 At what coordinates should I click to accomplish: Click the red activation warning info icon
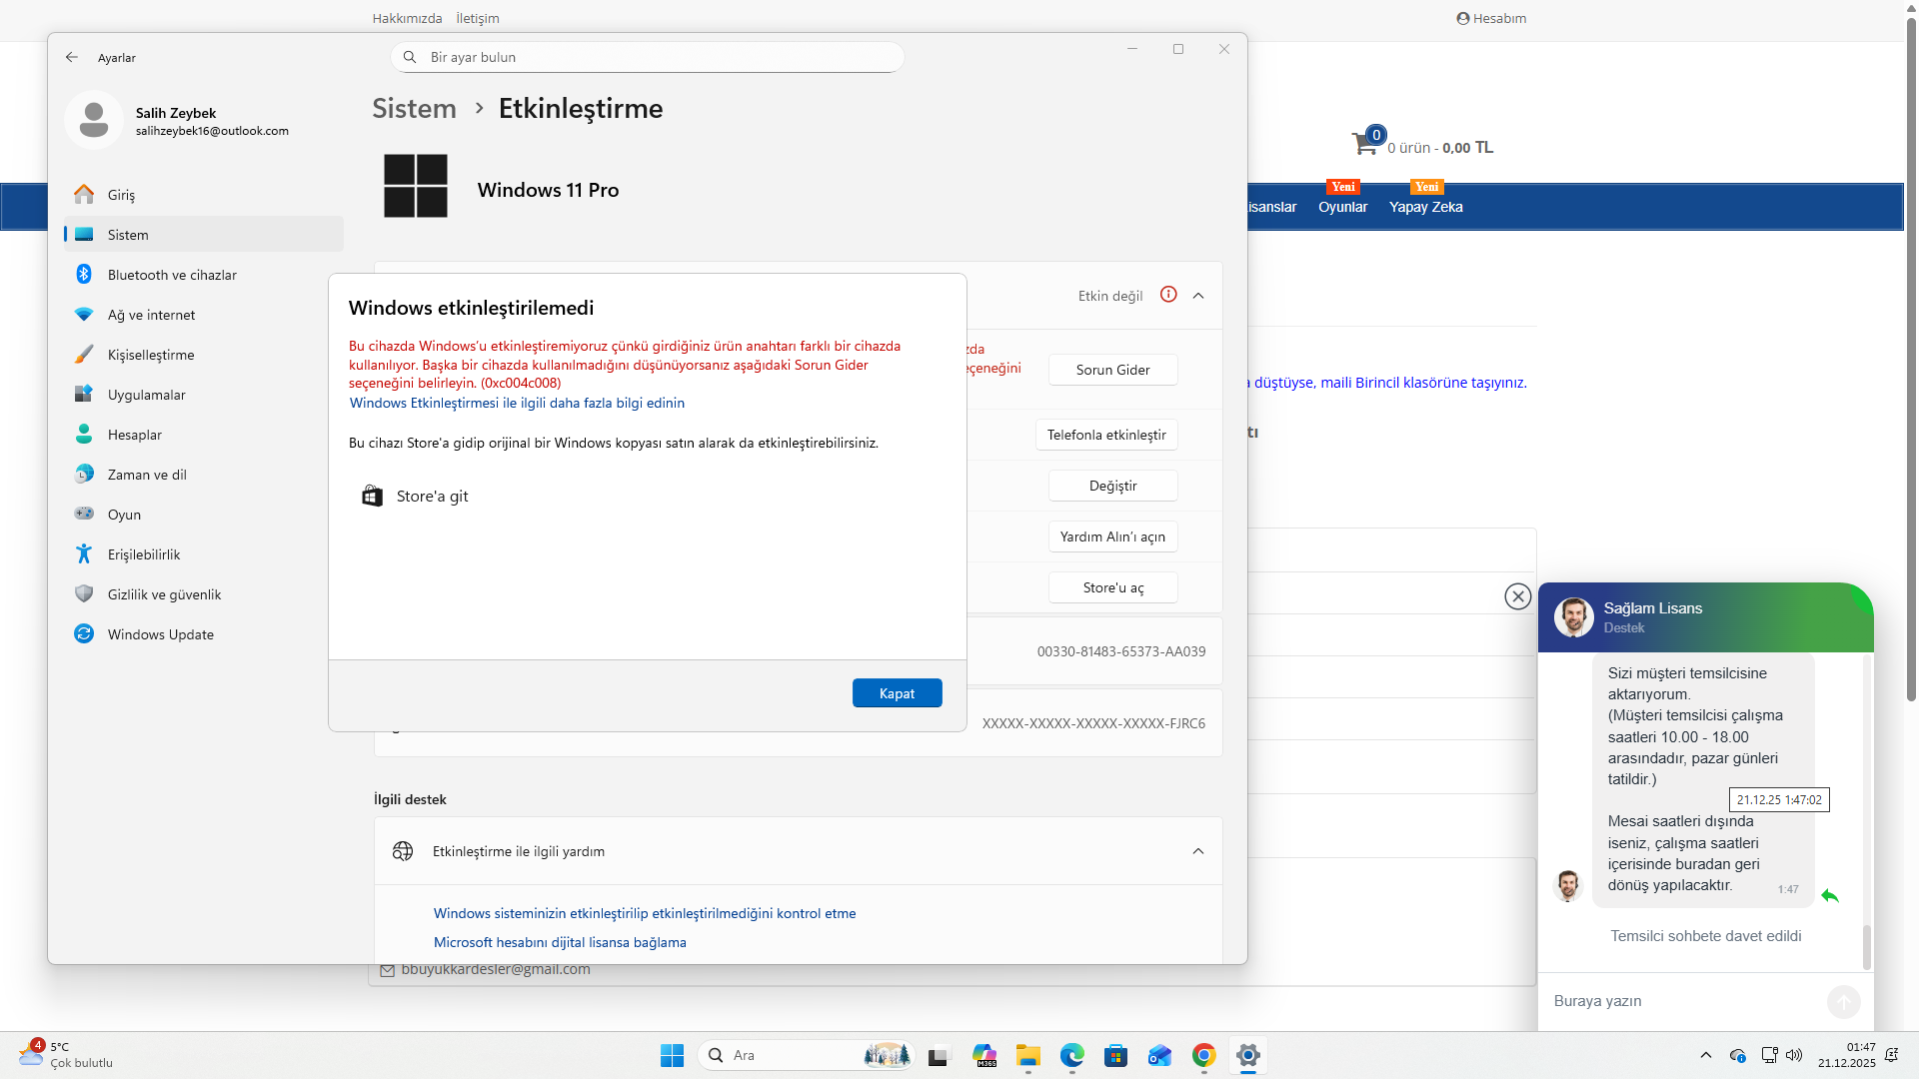[x=1168, y=295]
